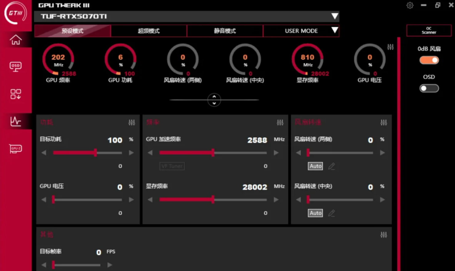Expand the TUF-RTX5070TI GPU selector dropdown

tap(334, 16)
